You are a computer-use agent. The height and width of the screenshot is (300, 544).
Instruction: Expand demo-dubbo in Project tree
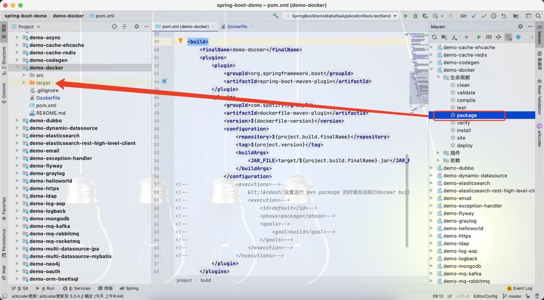17,121
